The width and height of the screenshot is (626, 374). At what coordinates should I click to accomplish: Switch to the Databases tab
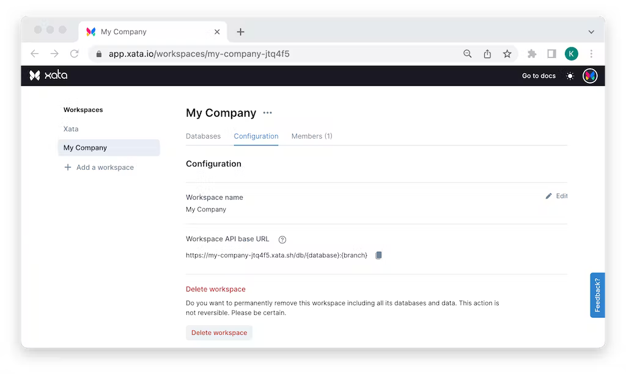[203, 136]
